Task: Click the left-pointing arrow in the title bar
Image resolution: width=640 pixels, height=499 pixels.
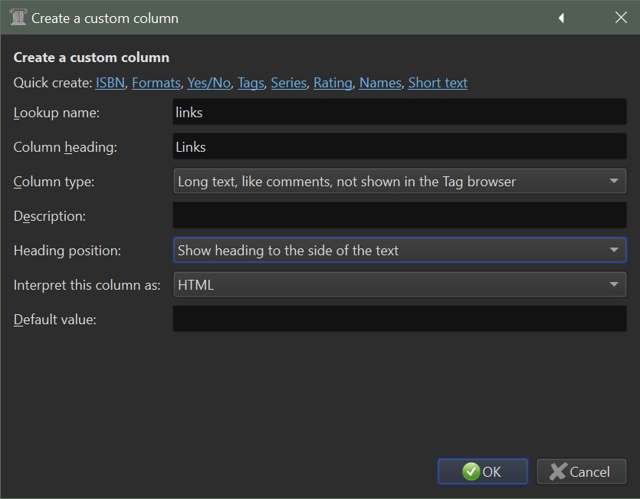Action: point(562,18)
